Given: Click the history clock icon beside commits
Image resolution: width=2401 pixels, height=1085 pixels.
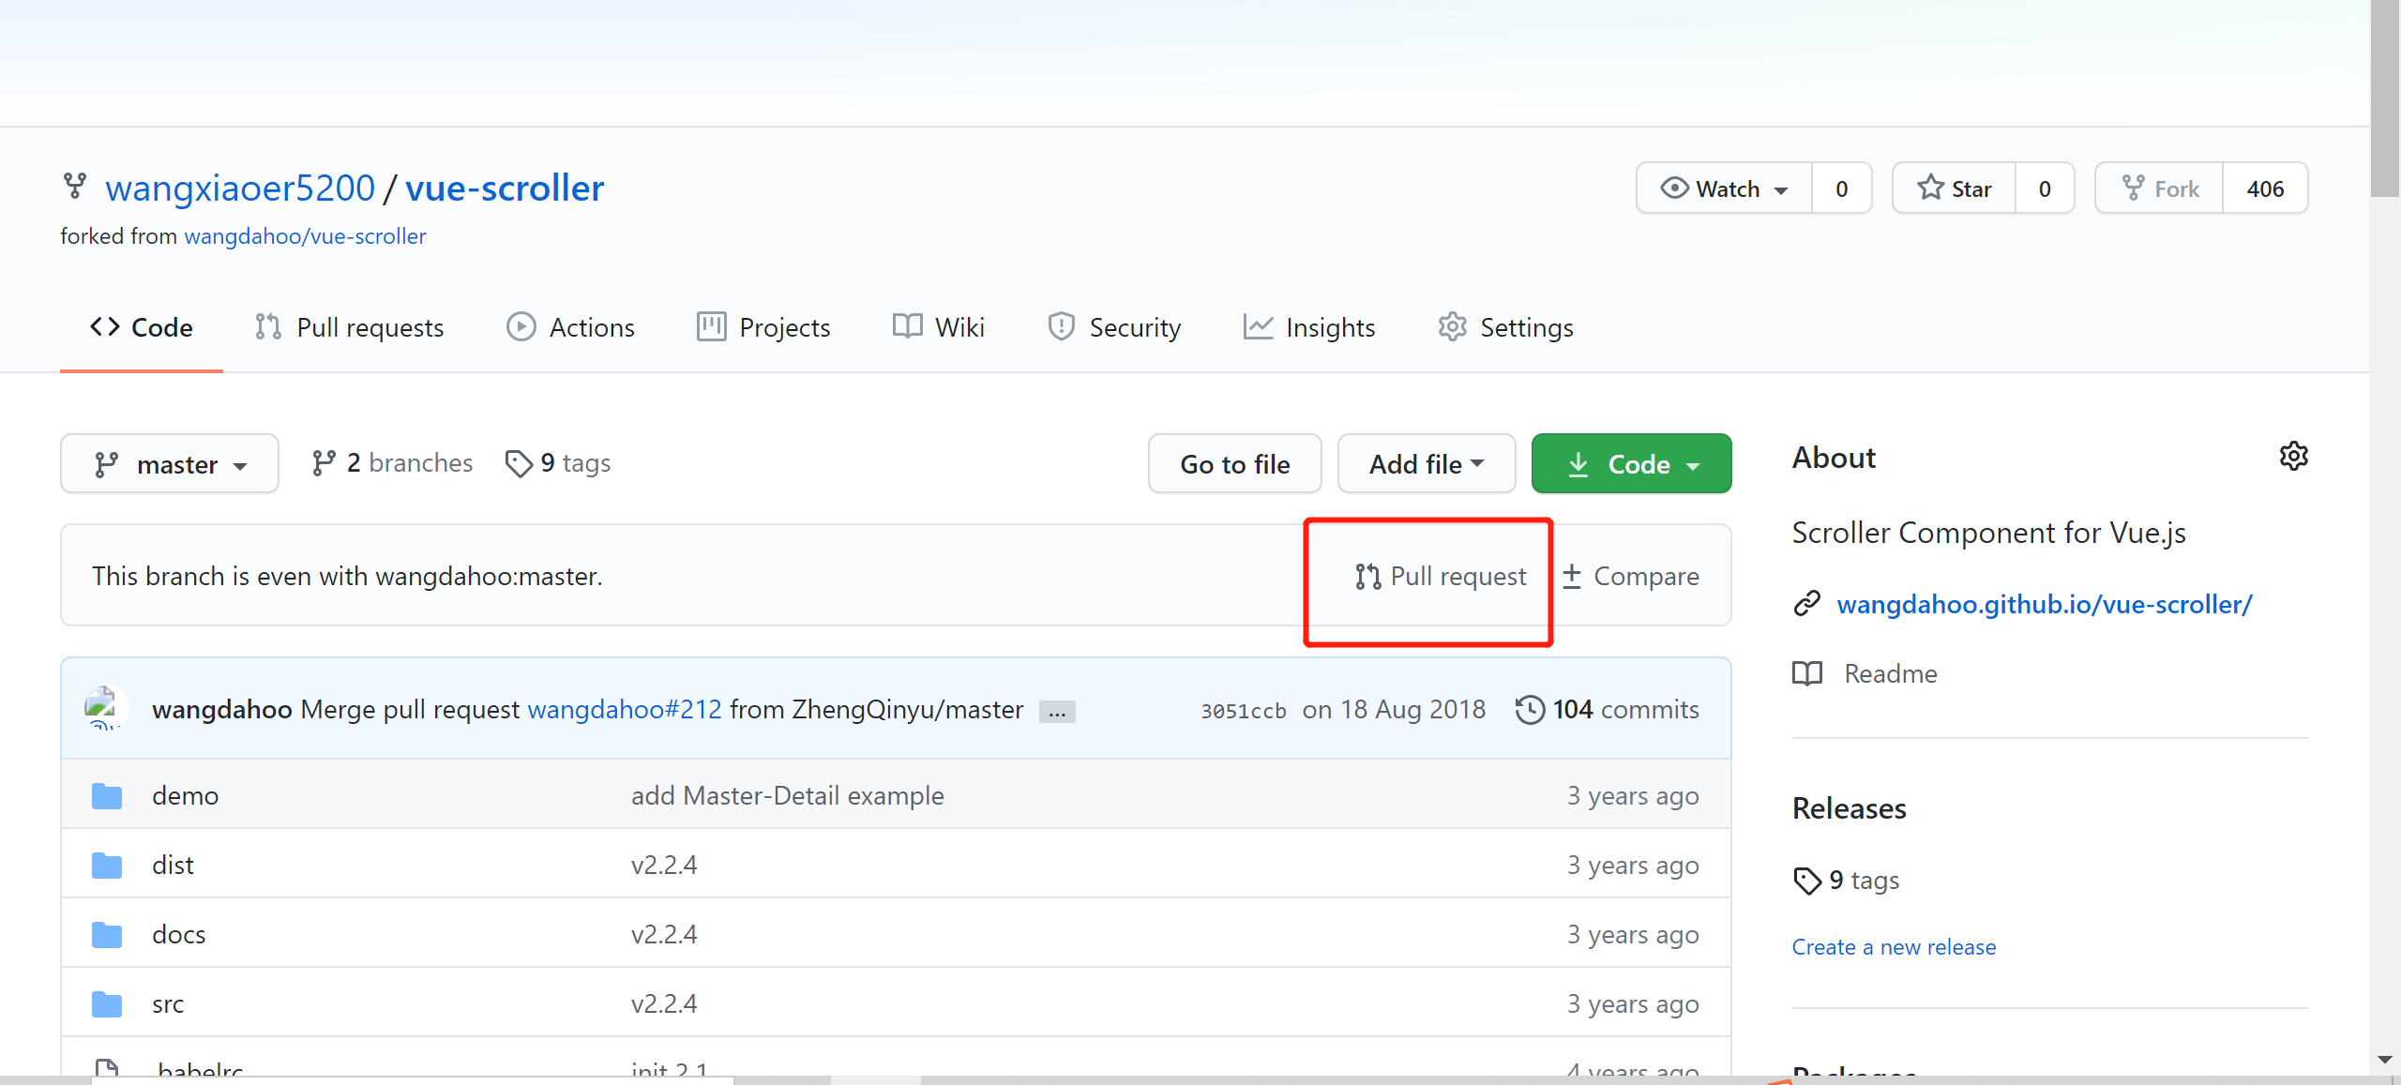Looking at the screenshot, I should [1530, 709].
